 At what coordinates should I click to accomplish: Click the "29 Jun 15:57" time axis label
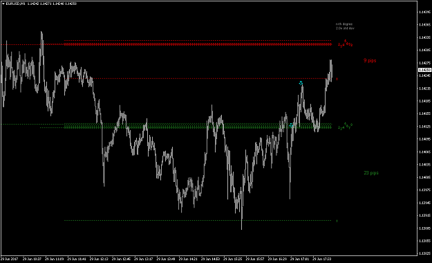255,259
